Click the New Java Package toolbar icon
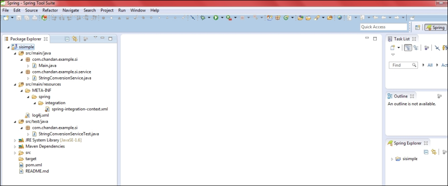 (x=278, y=18)
